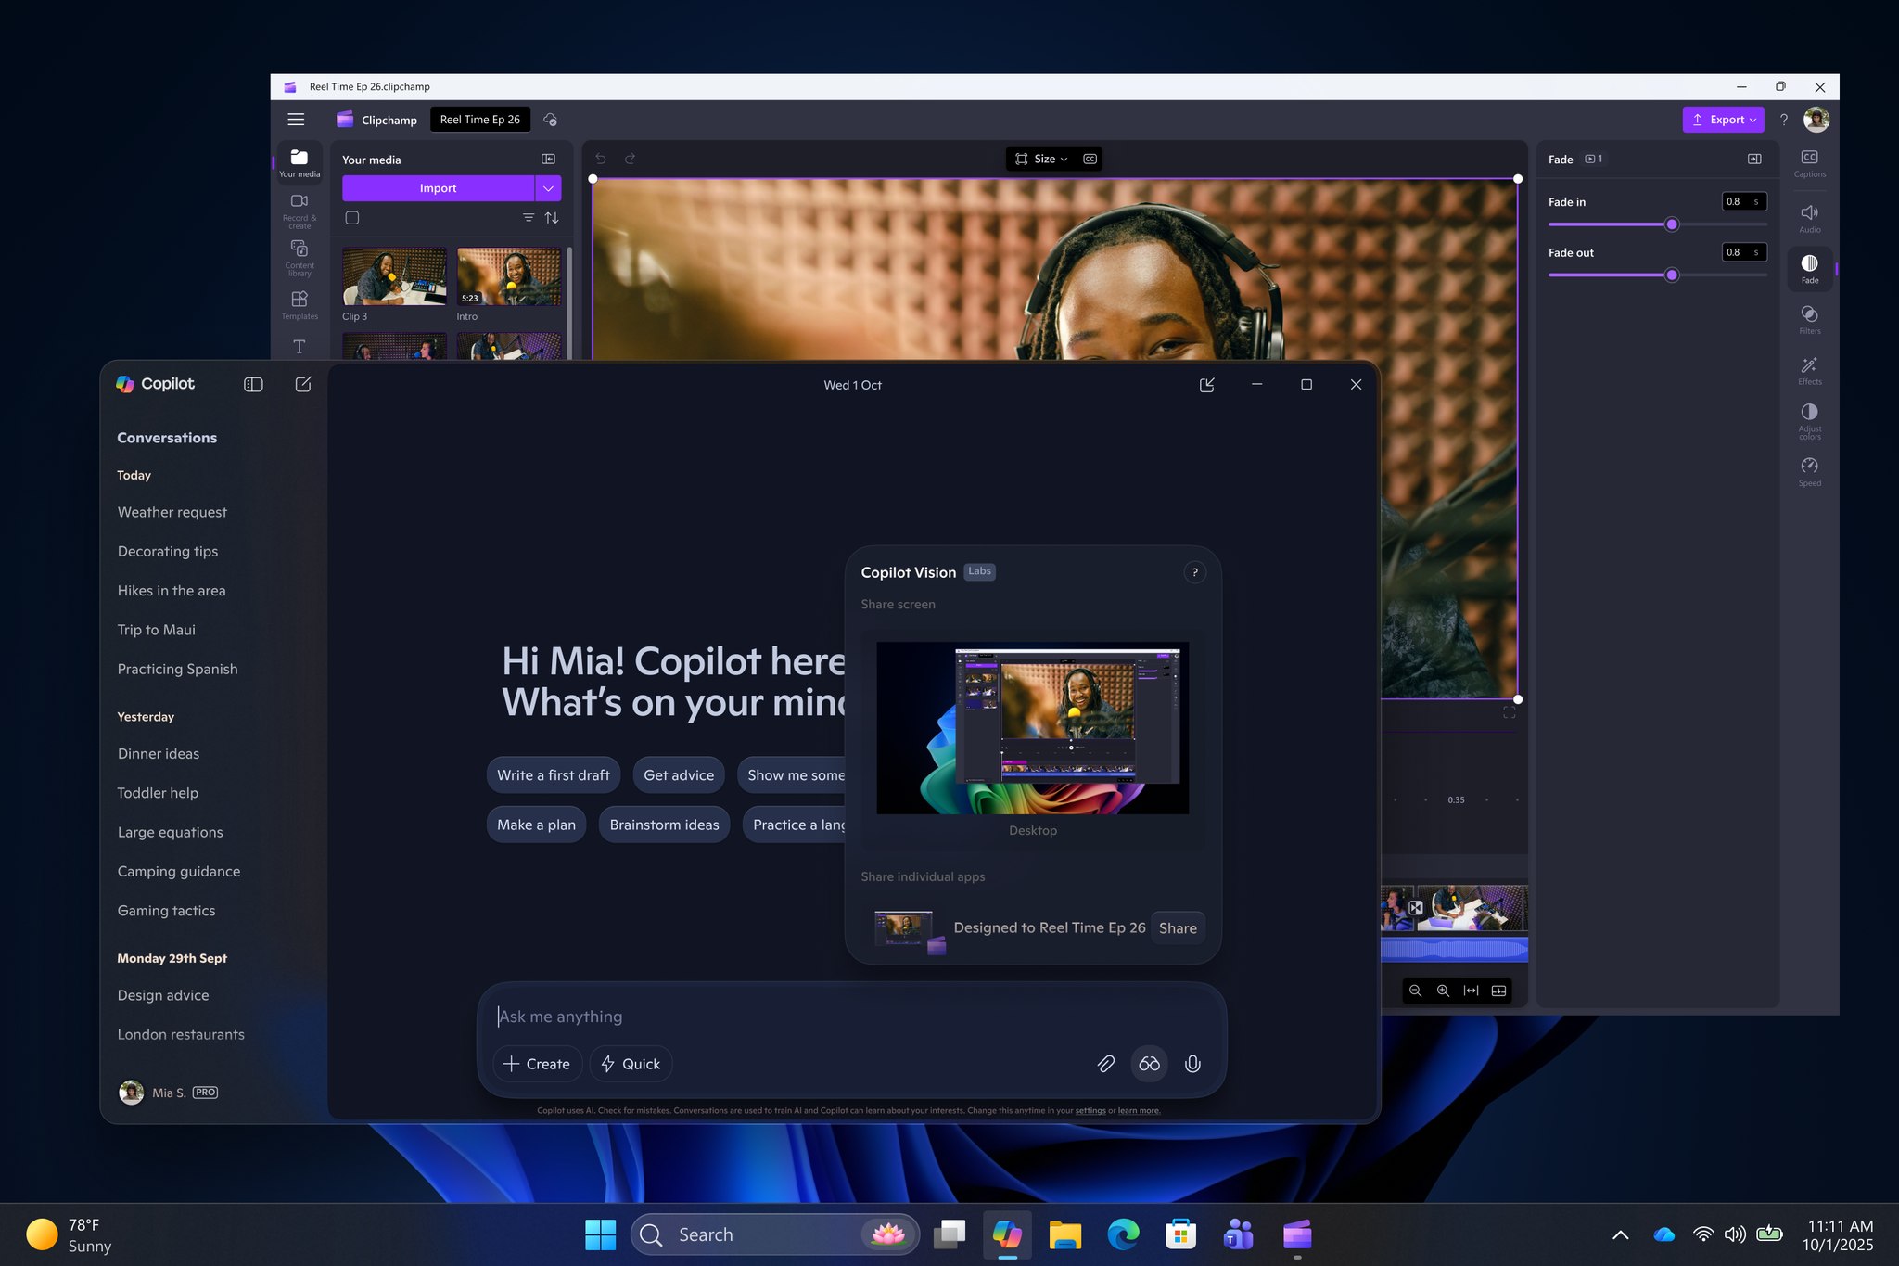The height and width of the screenshot is (1266, 1899).
Task: Open the Filters panel icon
Action: tap(1809, 319)
